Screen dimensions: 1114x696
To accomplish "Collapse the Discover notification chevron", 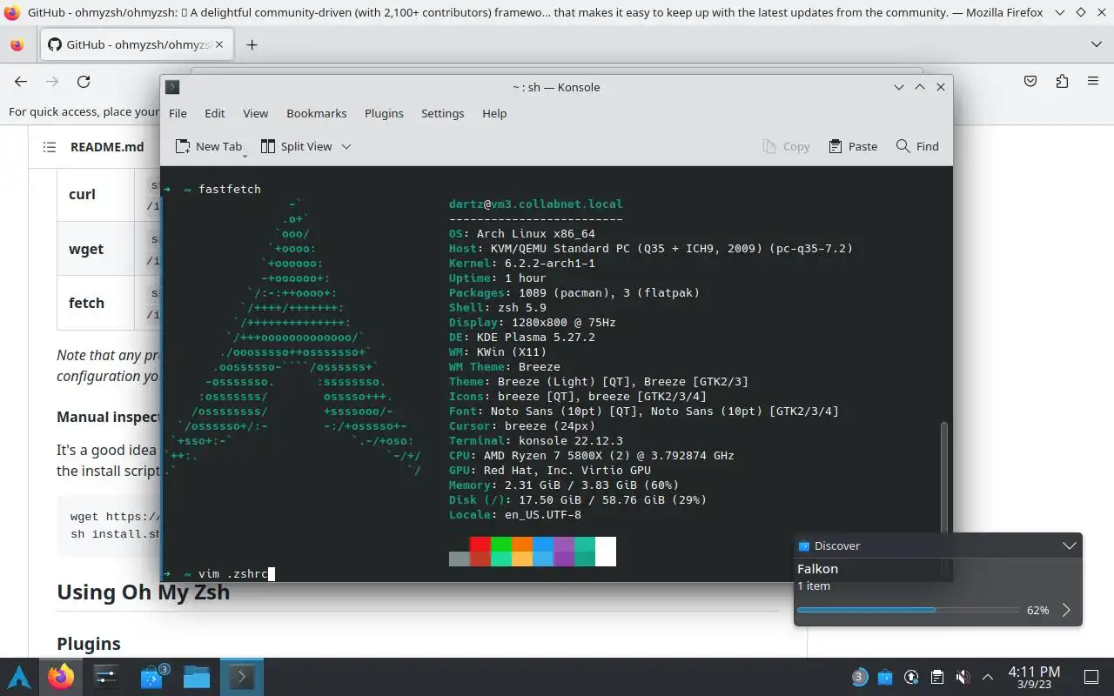I will tap(1070, 545).
